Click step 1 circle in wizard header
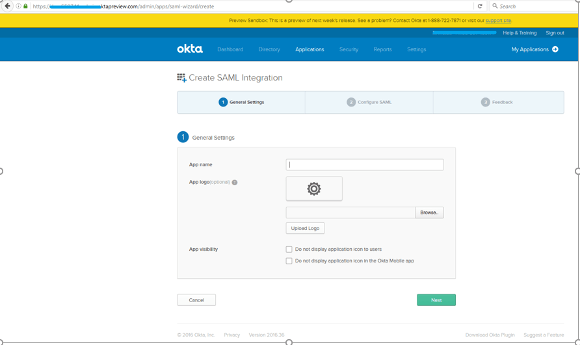Viewport: 580px width, 345px height. tap(223, 102)
